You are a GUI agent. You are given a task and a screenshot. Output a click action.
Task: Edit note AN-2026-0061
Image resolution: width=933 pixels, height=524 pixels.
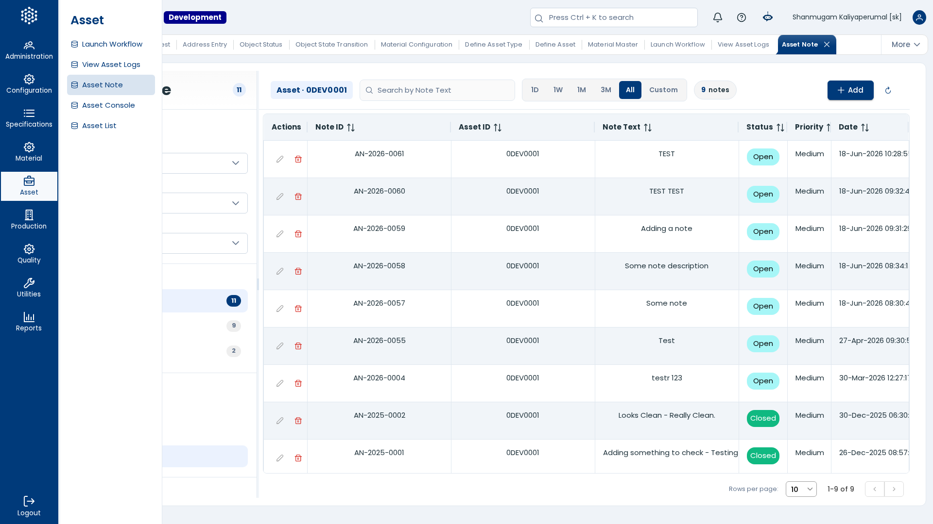280,159
